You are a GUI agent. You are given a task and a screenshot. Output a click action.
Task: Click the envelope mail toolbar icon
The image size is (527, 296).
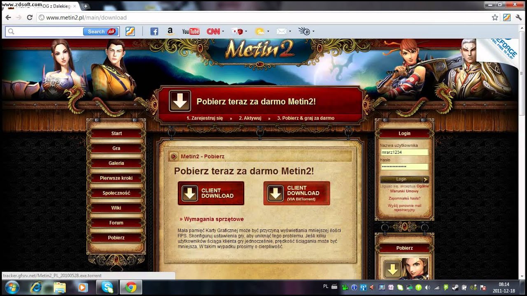click(282, 32)
